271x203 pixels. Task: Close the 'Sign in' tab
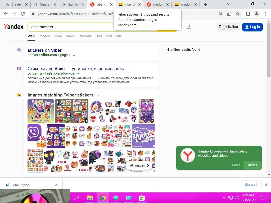(x=83, y=5)
